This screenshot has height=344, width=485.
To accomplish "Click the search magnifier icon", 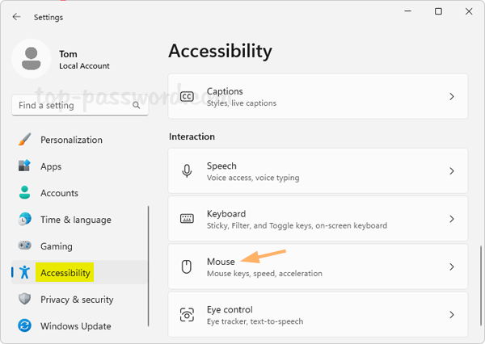I will click(136, 106).
